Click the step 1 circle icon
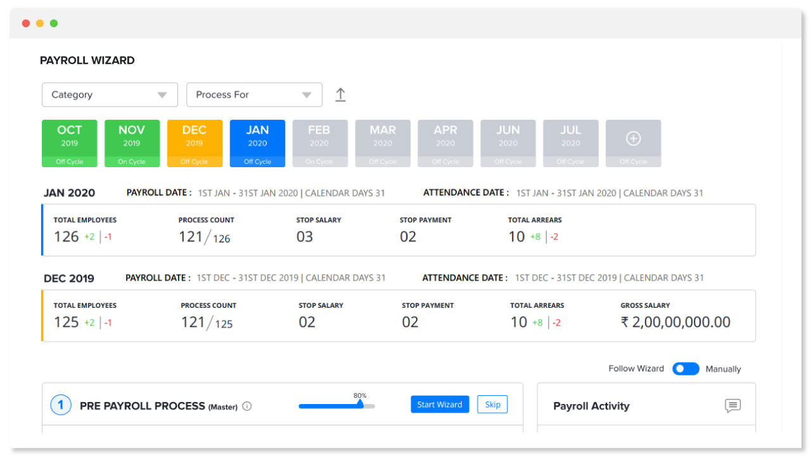The width and height of the screenshot is (811, 456). (x=61, y=405)
